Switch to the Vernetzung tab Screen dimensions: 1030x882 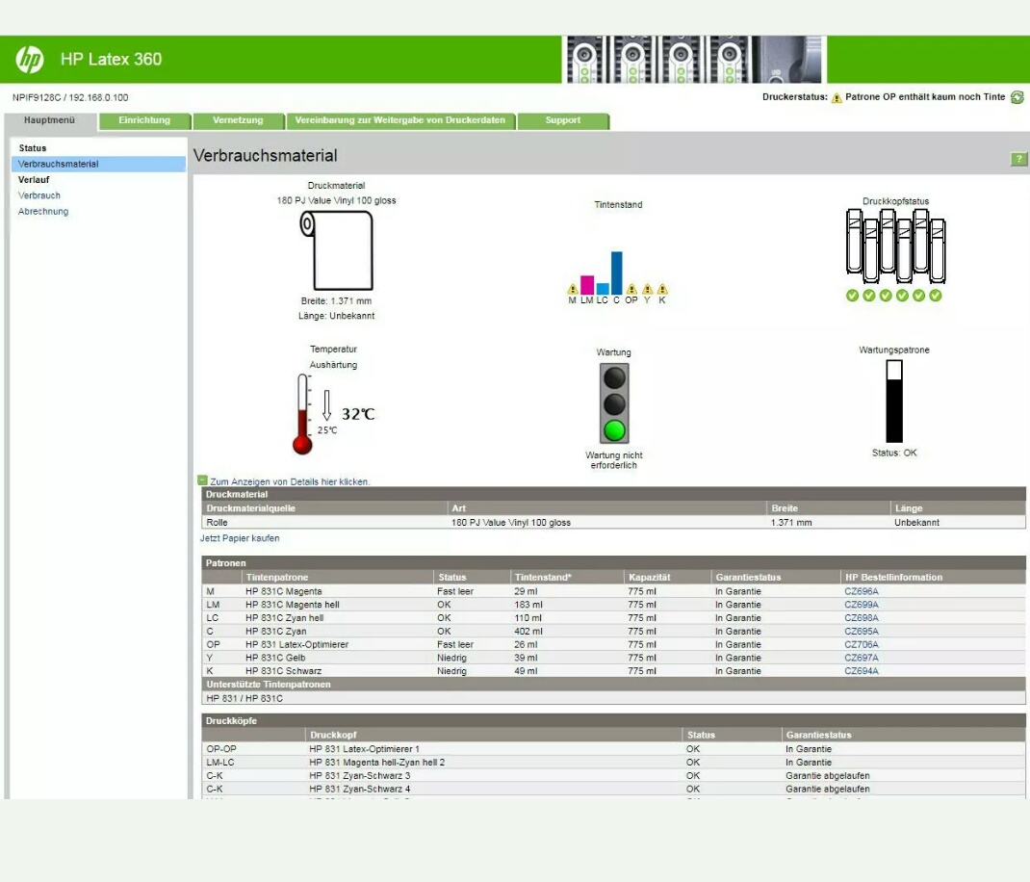coord(238,120)
